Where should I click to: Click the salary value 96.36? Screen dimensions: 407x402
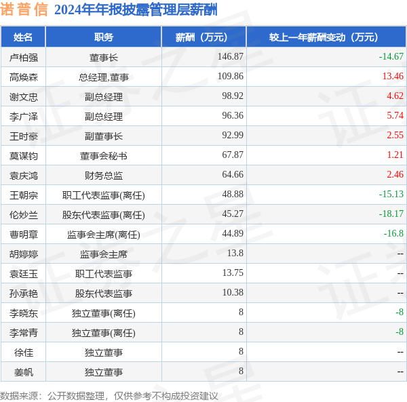[233, 115]
